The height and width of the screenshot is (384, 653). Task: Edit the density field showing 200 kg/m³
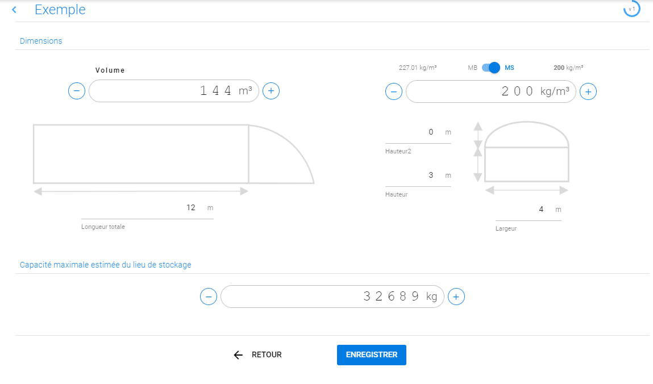tap(491, 91)
